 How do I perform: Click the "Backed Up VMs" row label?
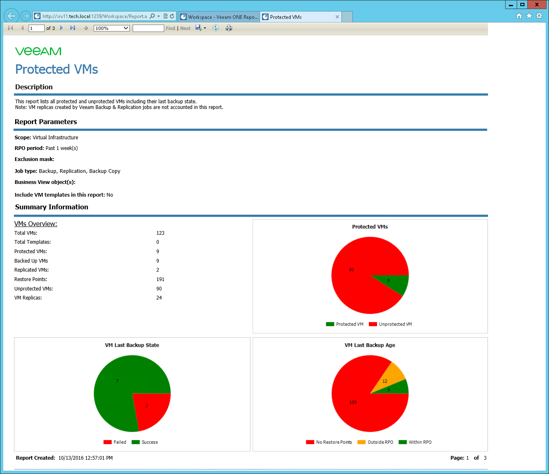point(31,261)
